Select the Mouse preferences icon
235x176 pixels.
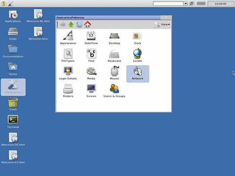115,71
